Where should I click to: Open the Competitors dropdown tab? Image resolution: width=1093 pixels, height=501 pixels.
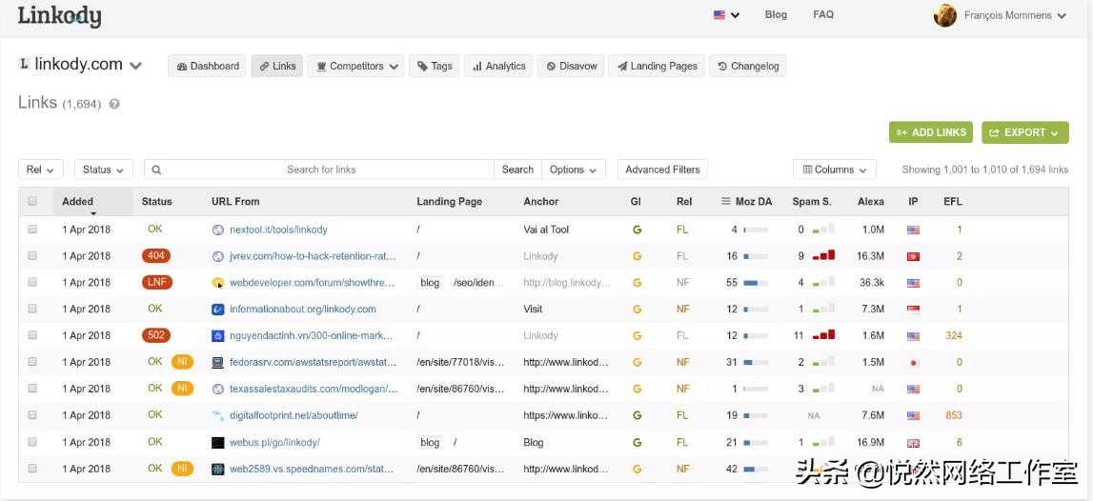[356, 66]
